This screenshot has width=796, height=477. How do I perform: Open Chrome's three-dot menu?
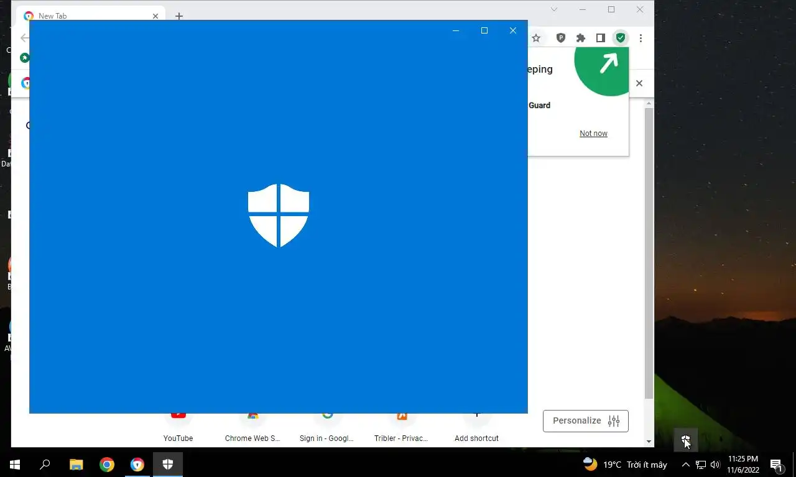tap(641, 38)
